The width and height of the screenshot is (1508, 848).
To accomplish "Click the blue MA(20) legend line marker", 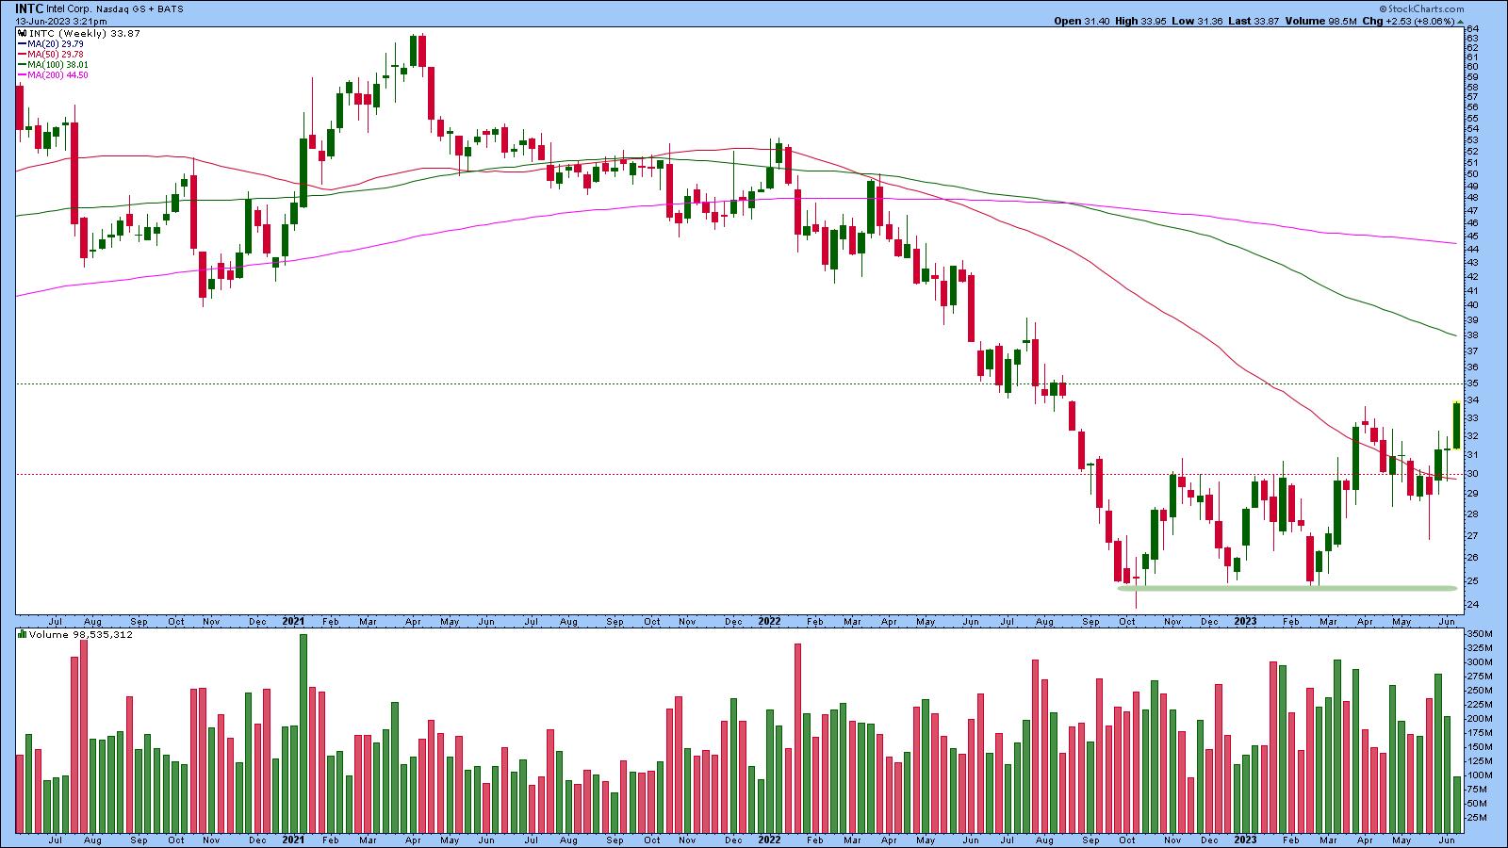I will click(22, 43).
